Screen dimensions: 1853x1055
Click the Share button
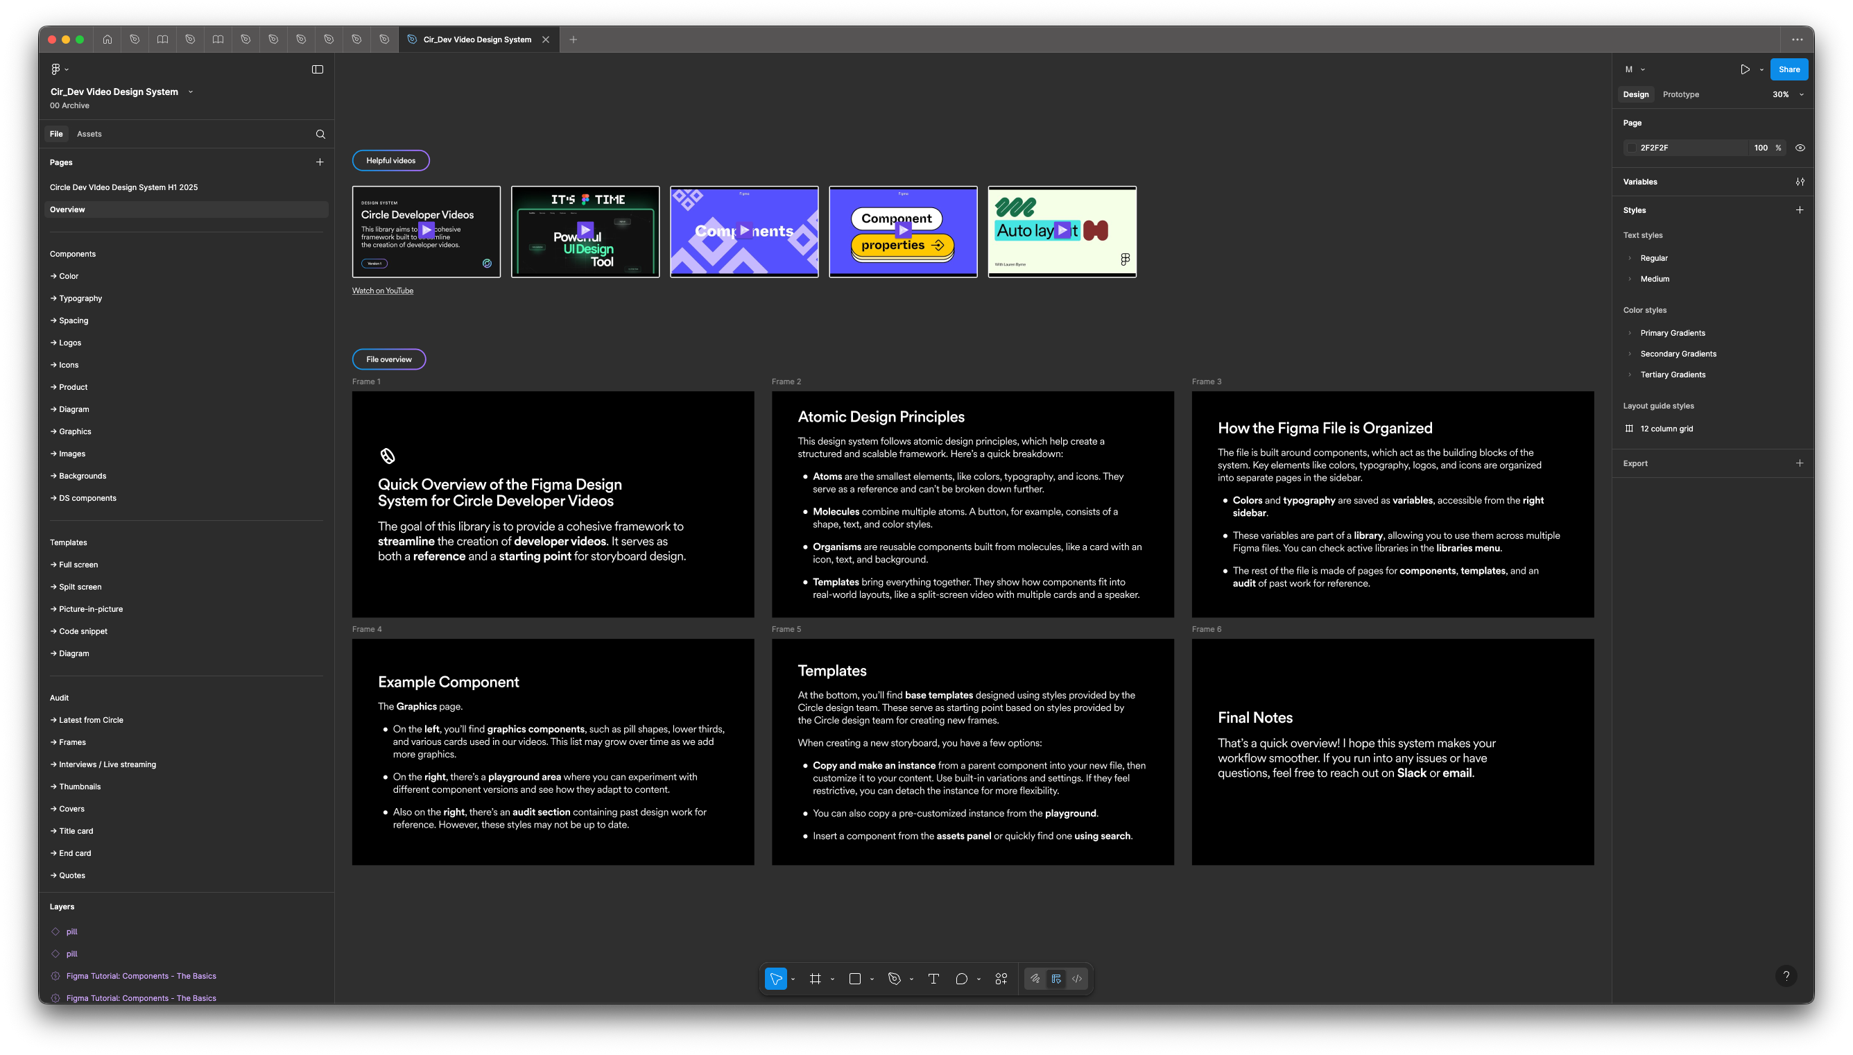1789,69
